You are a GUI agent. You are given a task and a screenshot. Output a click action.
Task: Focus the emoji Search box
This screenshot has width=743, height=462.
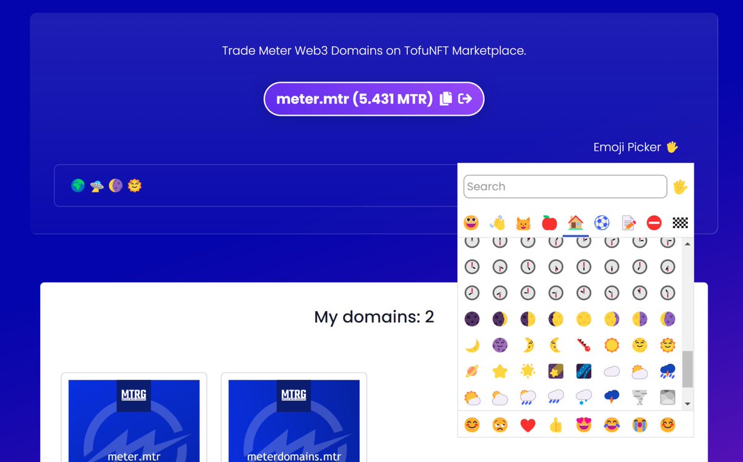(x=565, y=187)
